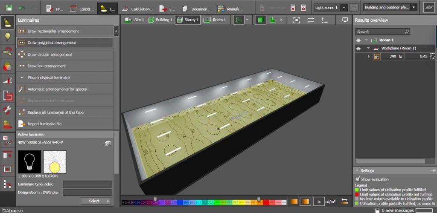Select the 3D cube view icon
Image resolution: width=437 pixels, height=213 pixels.
pyautogui.click(x=260, y=20)
